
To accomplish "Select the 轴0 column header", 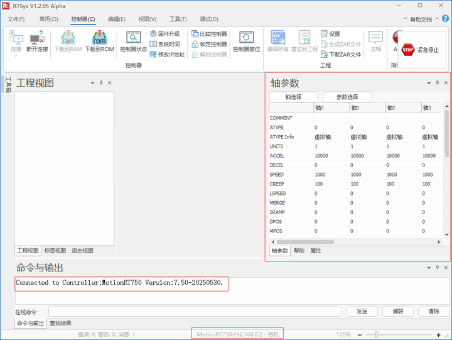I will 332,107.
